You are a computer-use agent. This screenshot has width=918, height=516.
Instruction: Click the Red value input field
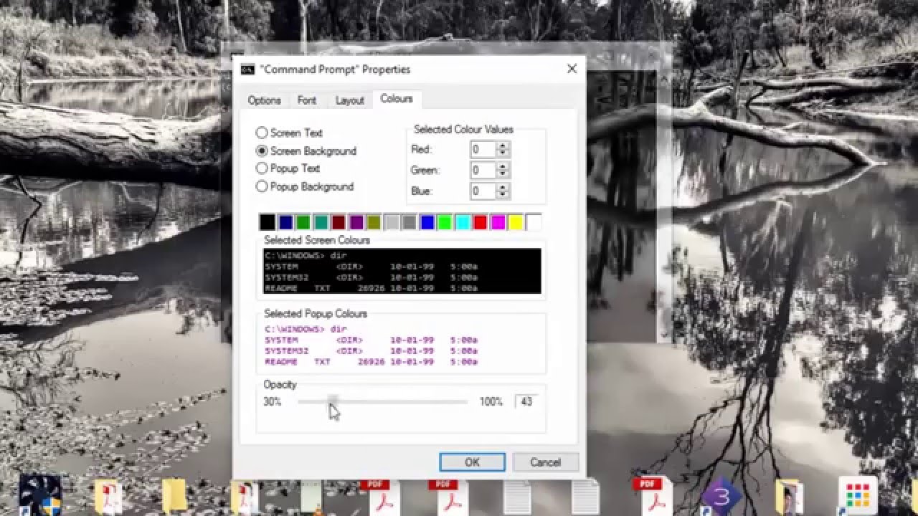[x=483, y=150]
